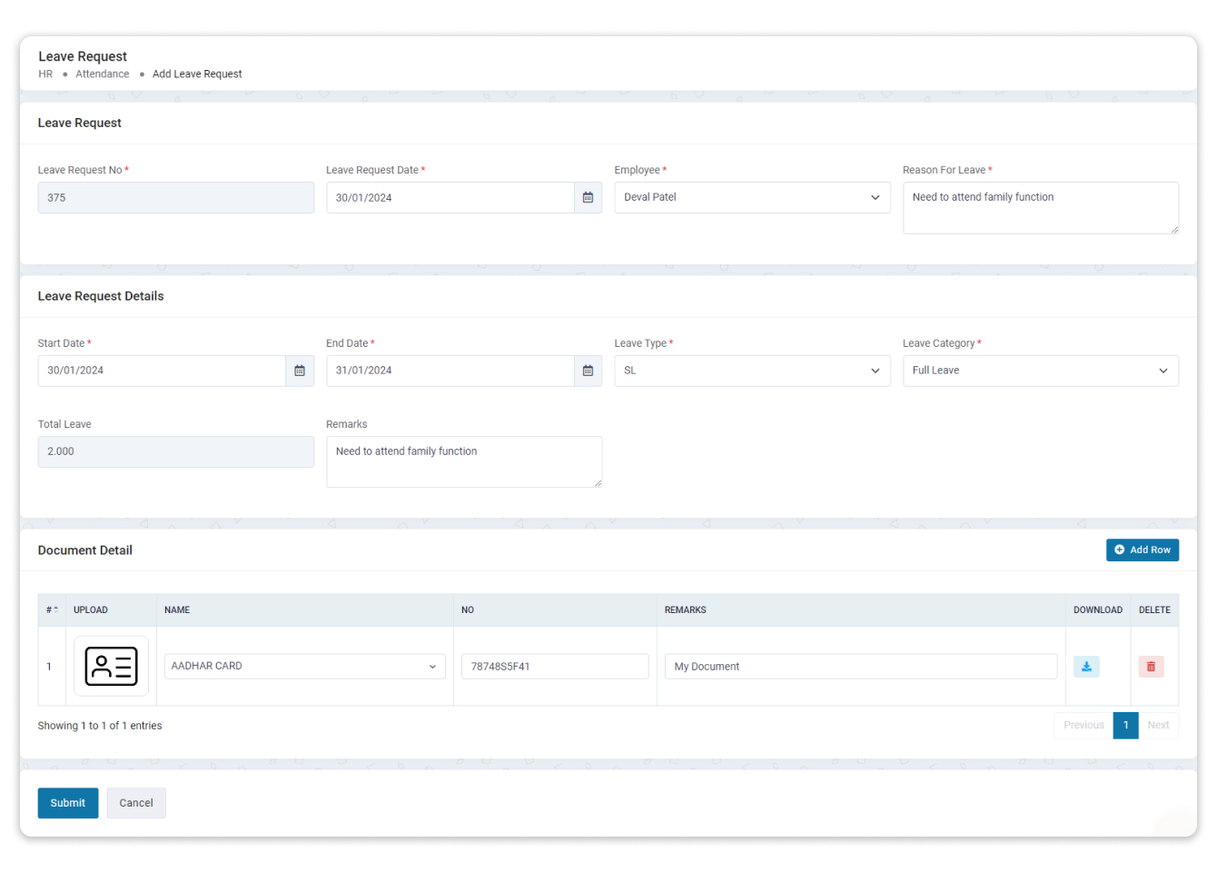Go to the Next page of entries
The width and height of the screenshot is (1217, 872).
[x=1158, y=726]
